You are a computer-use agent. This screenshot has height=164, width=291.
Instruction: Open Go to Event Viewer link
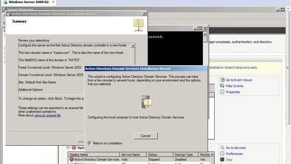[x=239, y=80]
